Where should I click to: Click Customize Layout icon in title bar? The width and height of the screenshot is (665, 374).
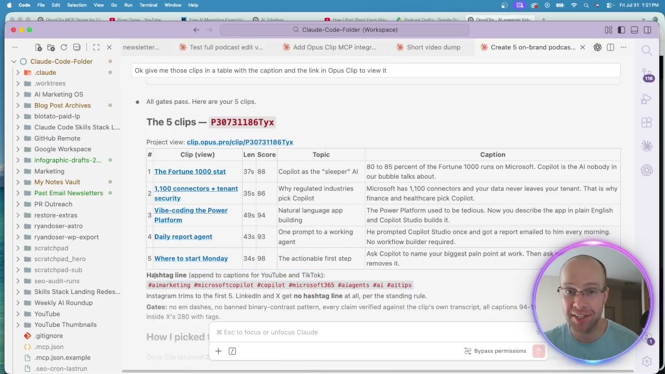pyautogui.click(x=608, y=30)
